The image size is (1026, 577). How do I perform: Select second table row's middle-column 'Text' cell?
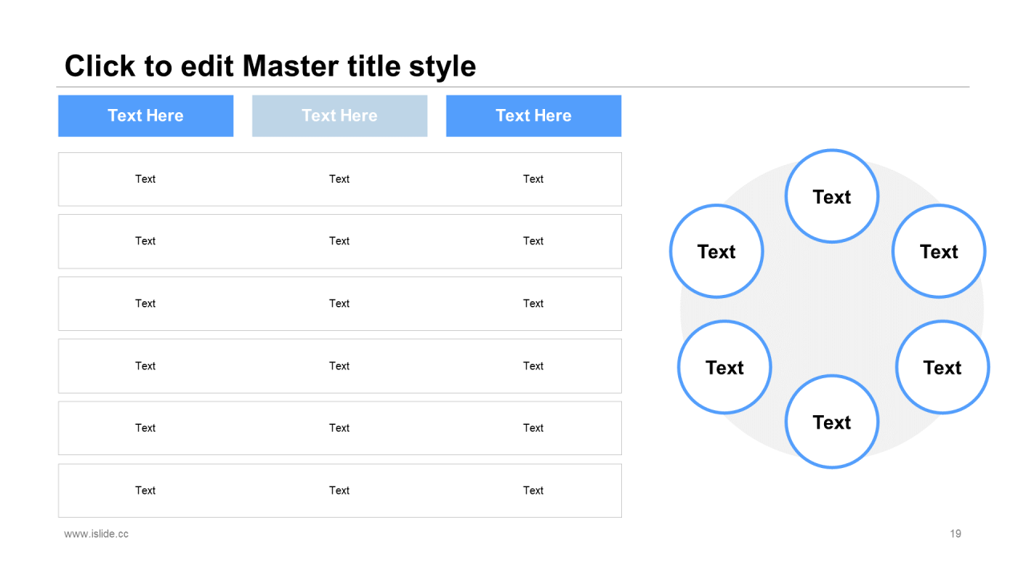coord(339,240)
